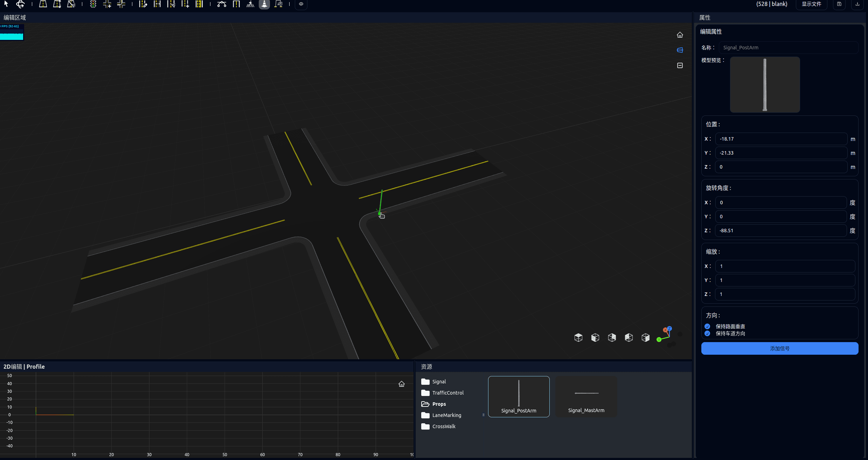Select the junction connection tool

(121, 4)
